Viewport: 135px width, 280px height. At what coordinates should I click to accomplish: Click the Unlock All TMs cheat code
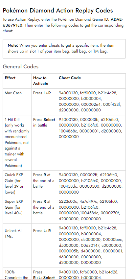click(x=91, y=245)
